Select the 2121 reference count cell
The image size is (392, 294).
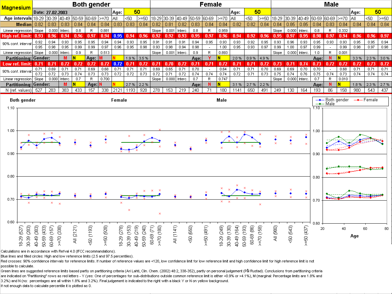[118, 90]
